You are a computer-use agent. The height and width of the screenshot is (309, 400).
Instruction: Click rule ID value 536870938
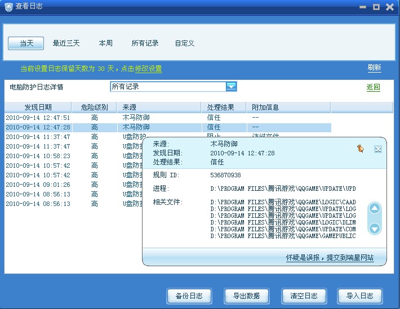click(x=225, y=175)
